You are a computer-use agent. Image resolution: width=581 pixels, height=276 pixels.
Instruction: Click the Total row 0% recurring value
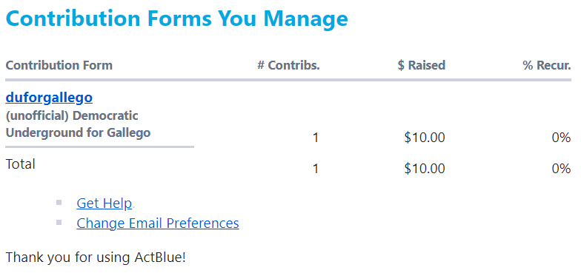(561, 169)
